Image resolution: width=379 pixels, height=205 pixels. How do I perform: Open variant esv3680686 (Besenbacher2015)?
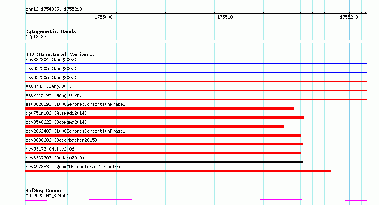point(61,140)
